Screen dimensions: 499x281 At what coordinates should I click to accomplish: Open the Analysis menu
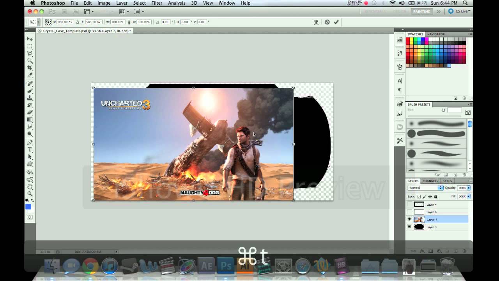[x=177, y=3]
